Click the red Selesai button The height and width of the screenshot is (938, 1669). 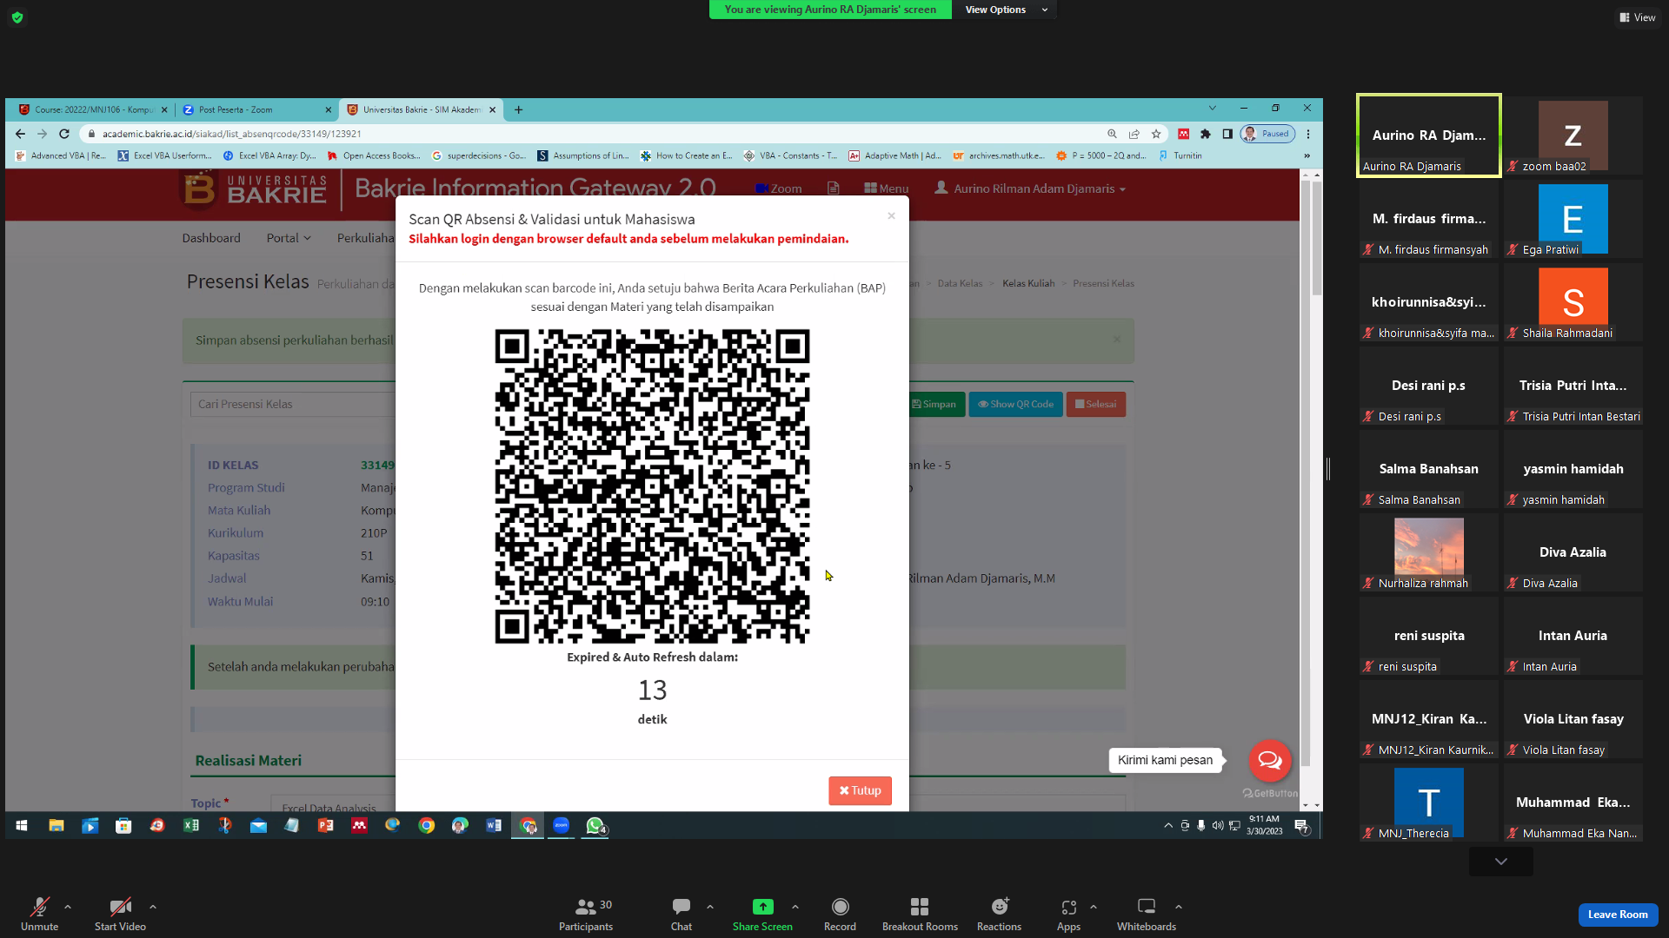pyautogui.click(x=1095, y=404)
